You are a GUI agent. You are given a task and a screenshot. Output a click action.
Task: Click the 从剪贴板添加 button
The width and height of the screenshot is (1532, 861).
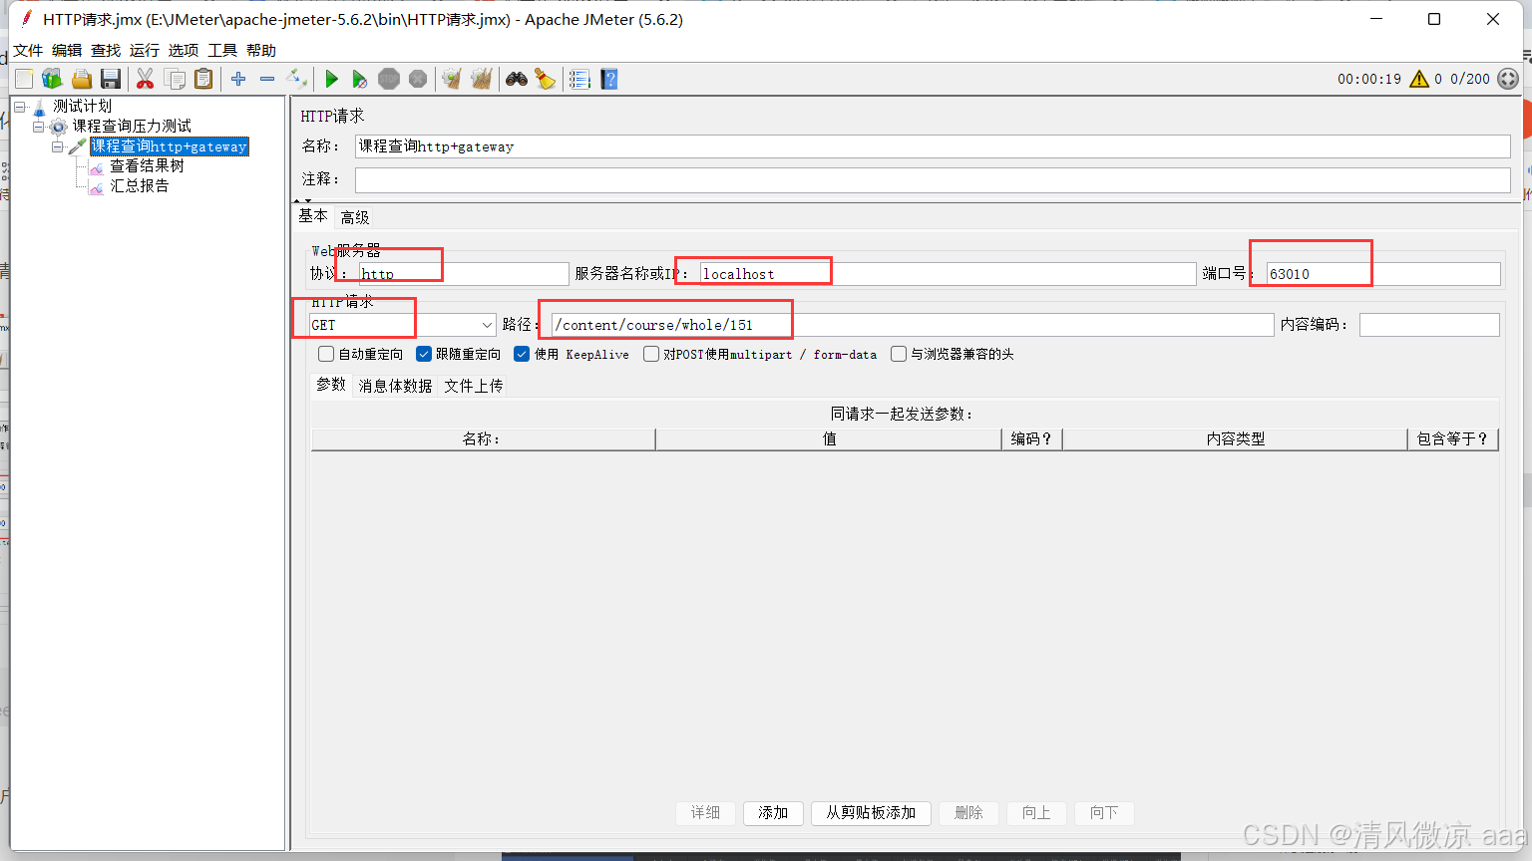point(871,813)
